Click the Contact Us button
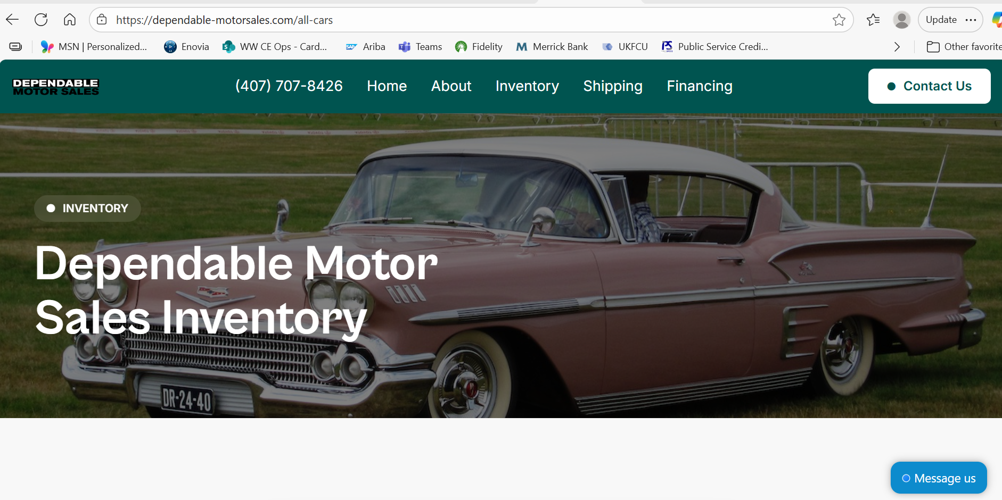1002x500 pixels. pyautogui.click(x=929, y=86)
